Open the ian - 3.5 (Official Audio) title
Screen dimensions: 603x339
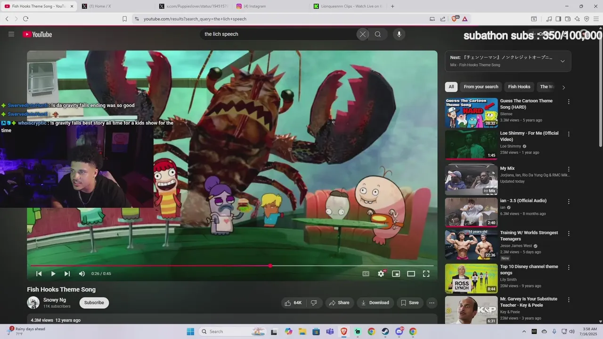click(x=523, y=201)
